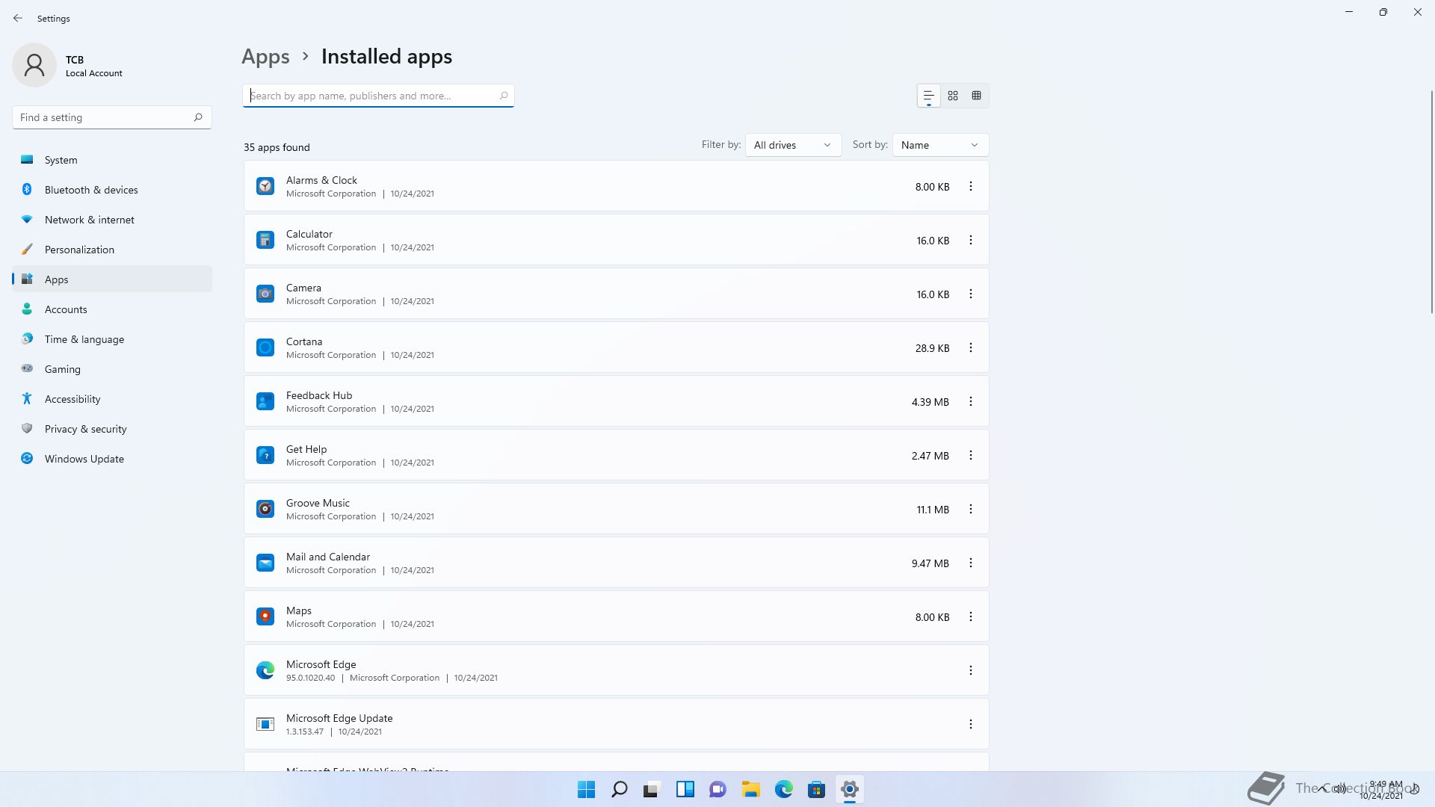This screenshot has width=1435, height=807.
Task: Open more options for Cortana
Action: point(971,347)
